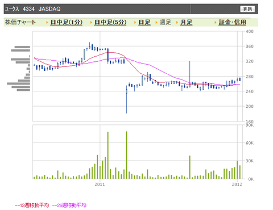
Task: Click the orange arrow before 日中足(1分)
Action: pos(47,23)
